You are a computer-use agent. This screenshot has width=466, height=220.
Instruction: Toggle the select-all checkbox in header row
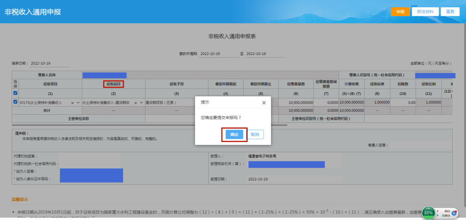coord(16,93)
